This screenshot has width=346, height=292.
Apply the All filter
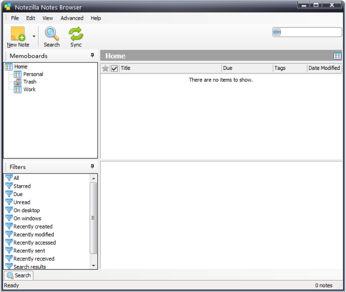coord(16,178)
